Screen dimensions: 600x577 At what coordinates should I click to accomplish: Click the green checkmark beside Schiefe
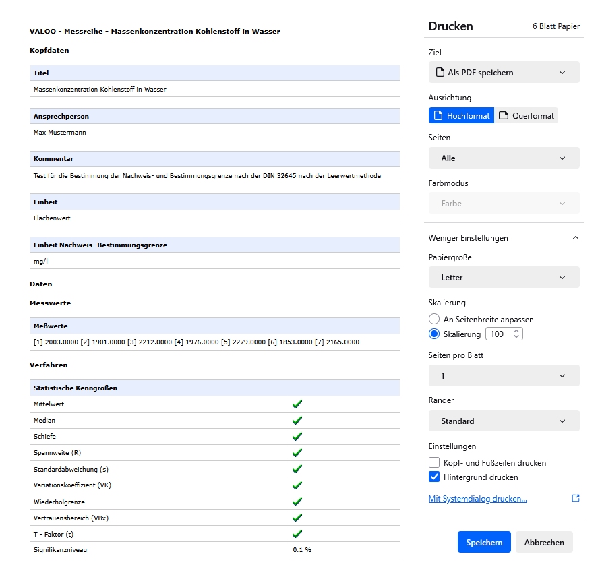point(297,437)
